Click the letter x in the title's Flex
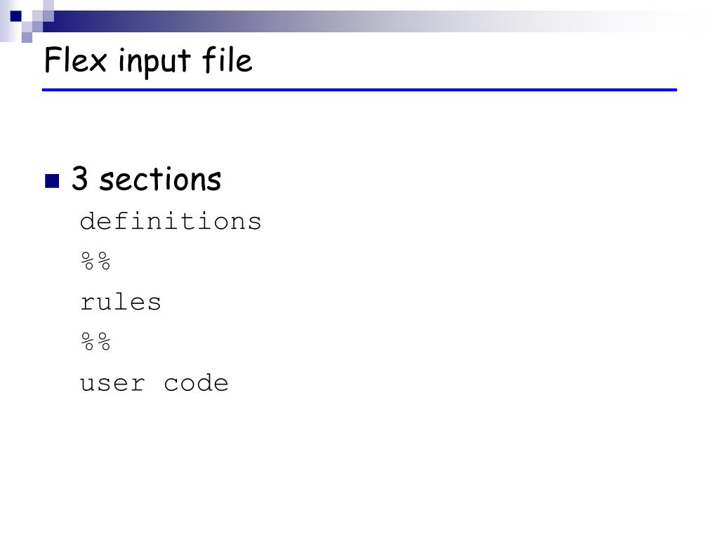Image resolution: width=719 pixels, height=539 pixels. tap(98, 62)
